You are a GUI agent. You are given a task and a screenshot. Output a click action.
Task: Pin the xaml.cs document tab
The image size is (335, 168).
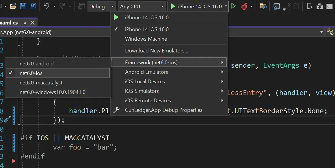tap(25, 23)
